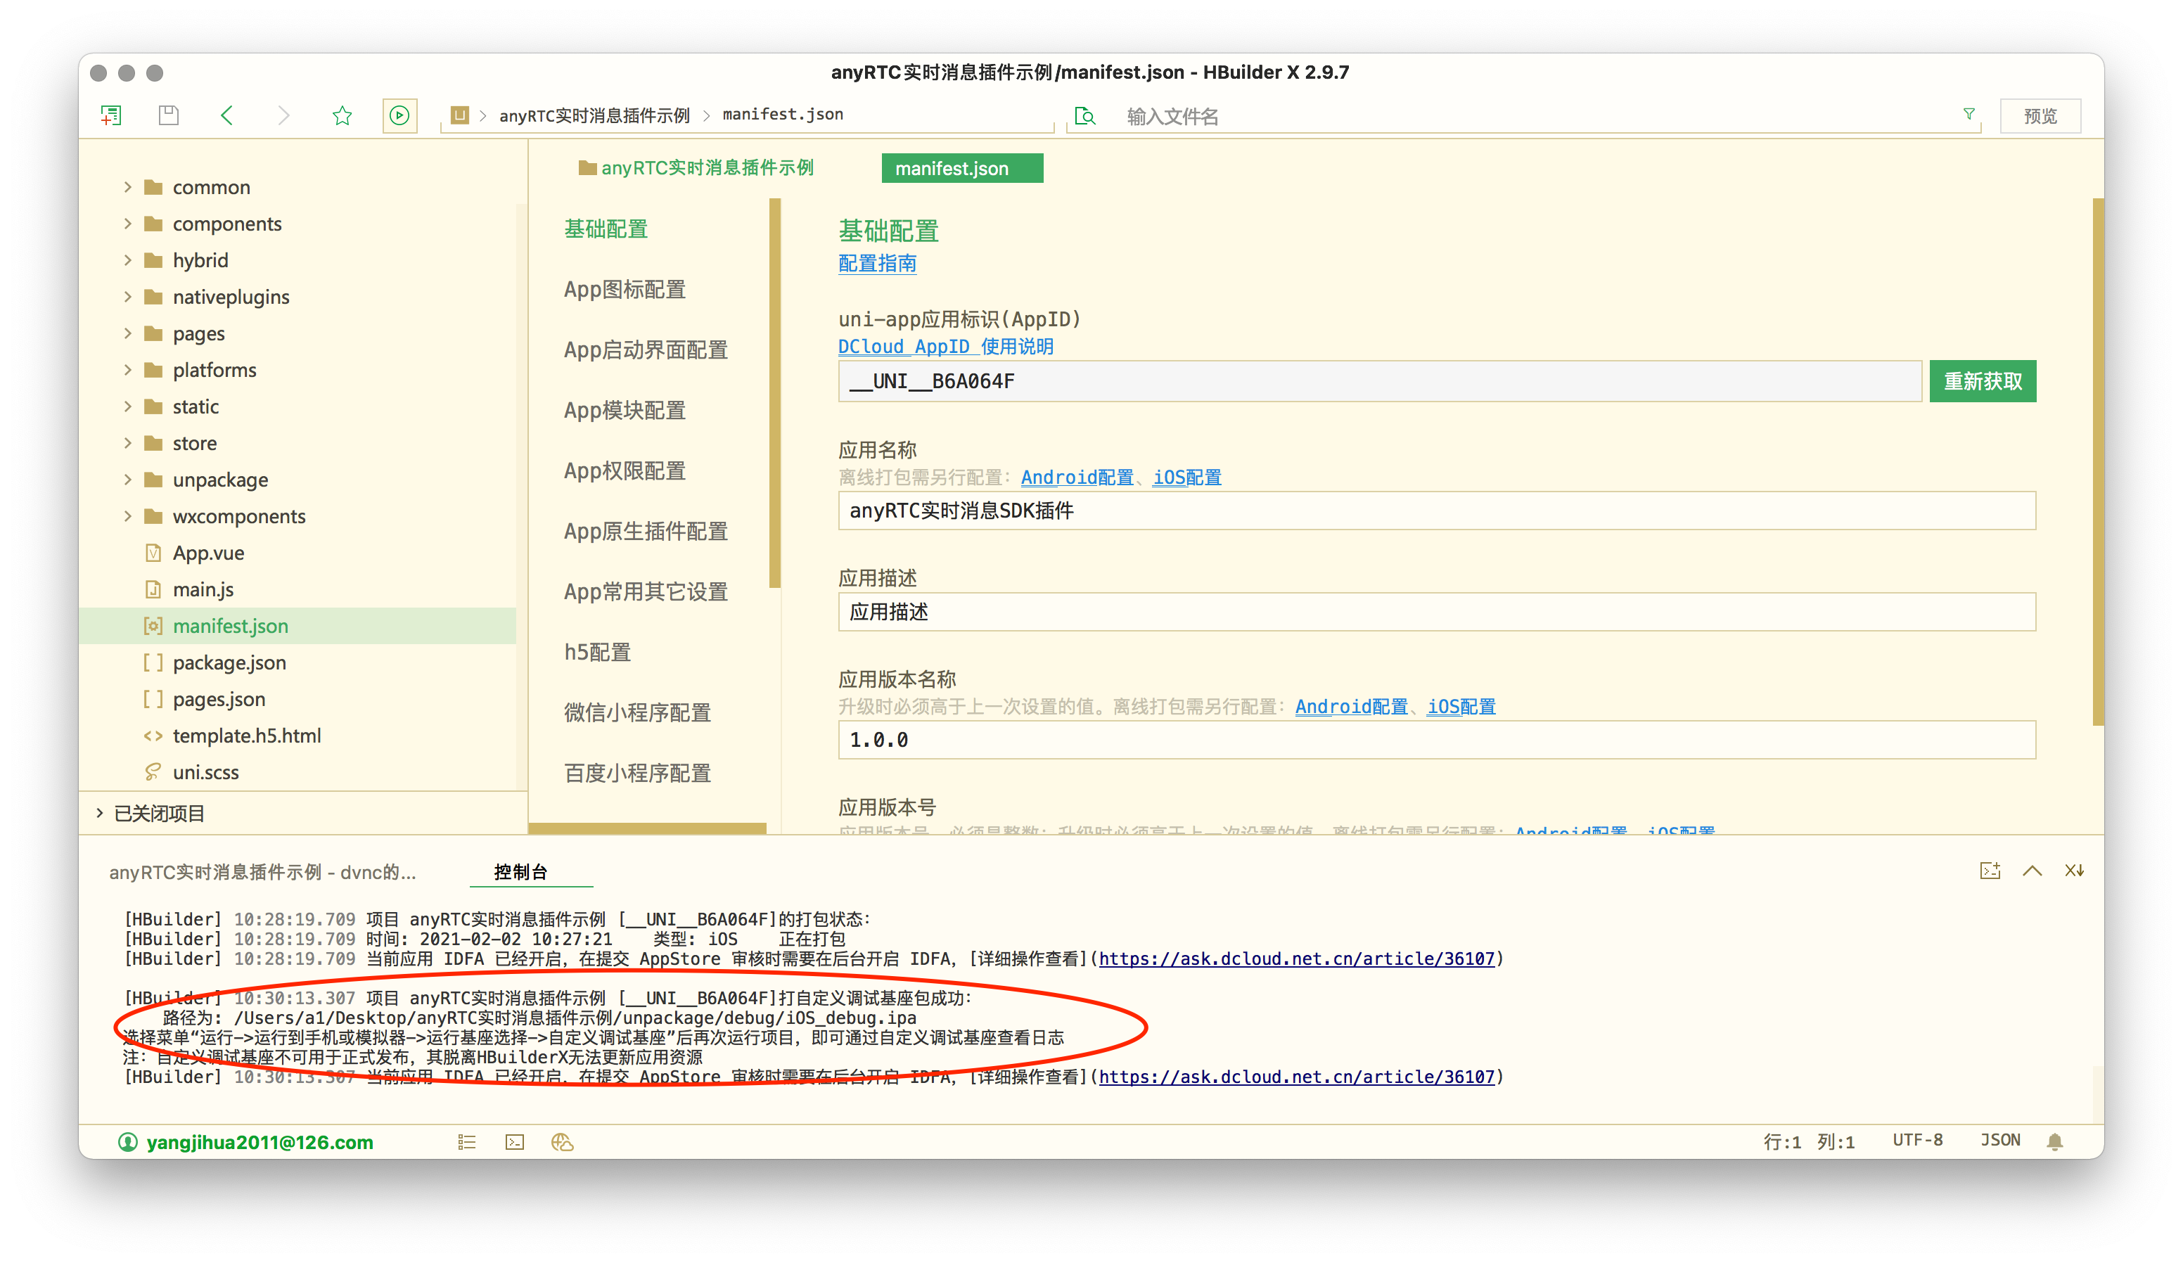2183x1263 pixels.
Task: Click the run play icon in toolbar
Action: 399,115
